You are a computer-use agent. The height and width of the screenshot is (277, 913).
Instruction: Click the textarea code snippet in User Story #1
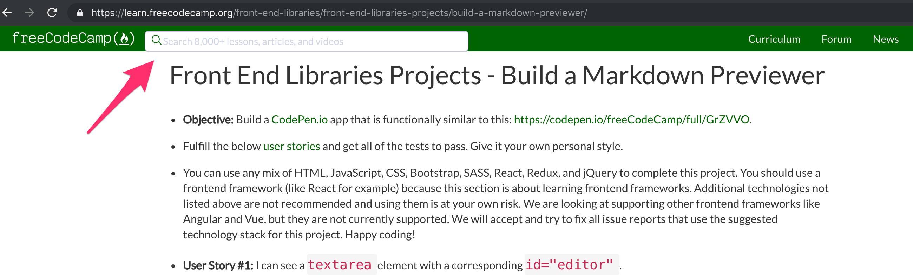[341, 265]
